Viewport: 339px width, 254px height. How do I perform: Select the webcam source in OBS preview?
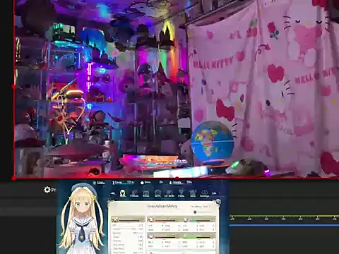pyautogui.click(x=177, y=89)
